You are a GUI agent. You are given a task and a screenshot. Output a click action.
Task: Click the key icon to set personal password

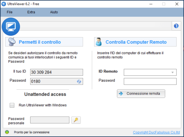pos(76,120)
